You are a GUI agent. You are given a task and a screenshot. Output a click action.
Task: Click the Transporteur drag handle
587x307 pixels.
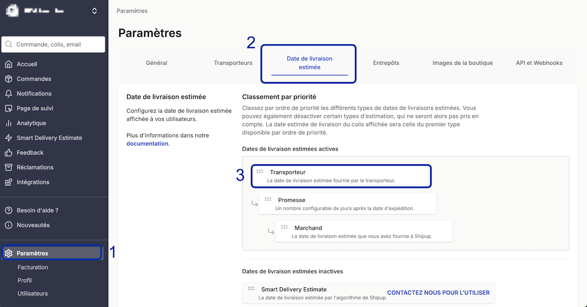pyautogui.click(x=260, y=172)
